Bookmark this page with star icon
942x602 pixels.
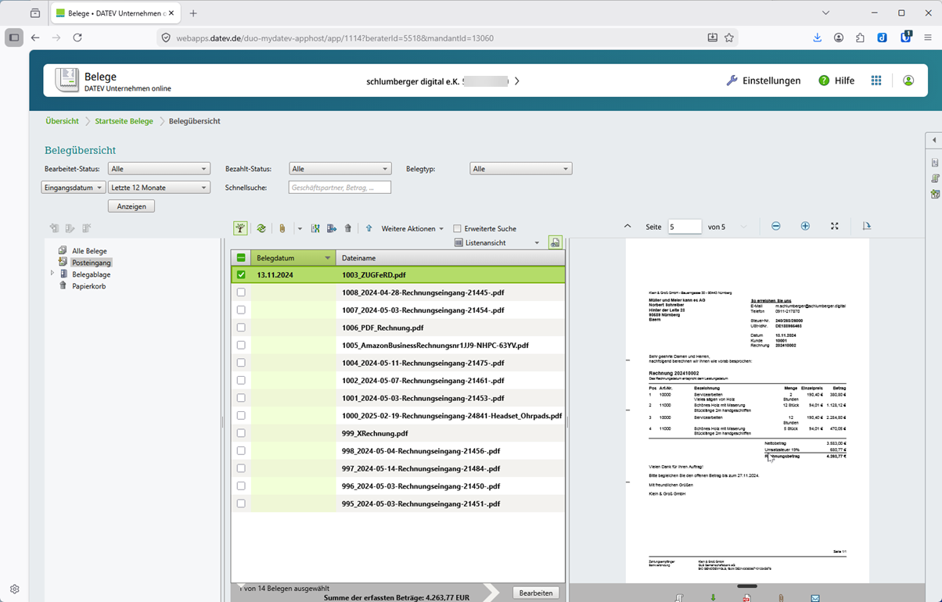pyautogui.click(x=729, y=38)
